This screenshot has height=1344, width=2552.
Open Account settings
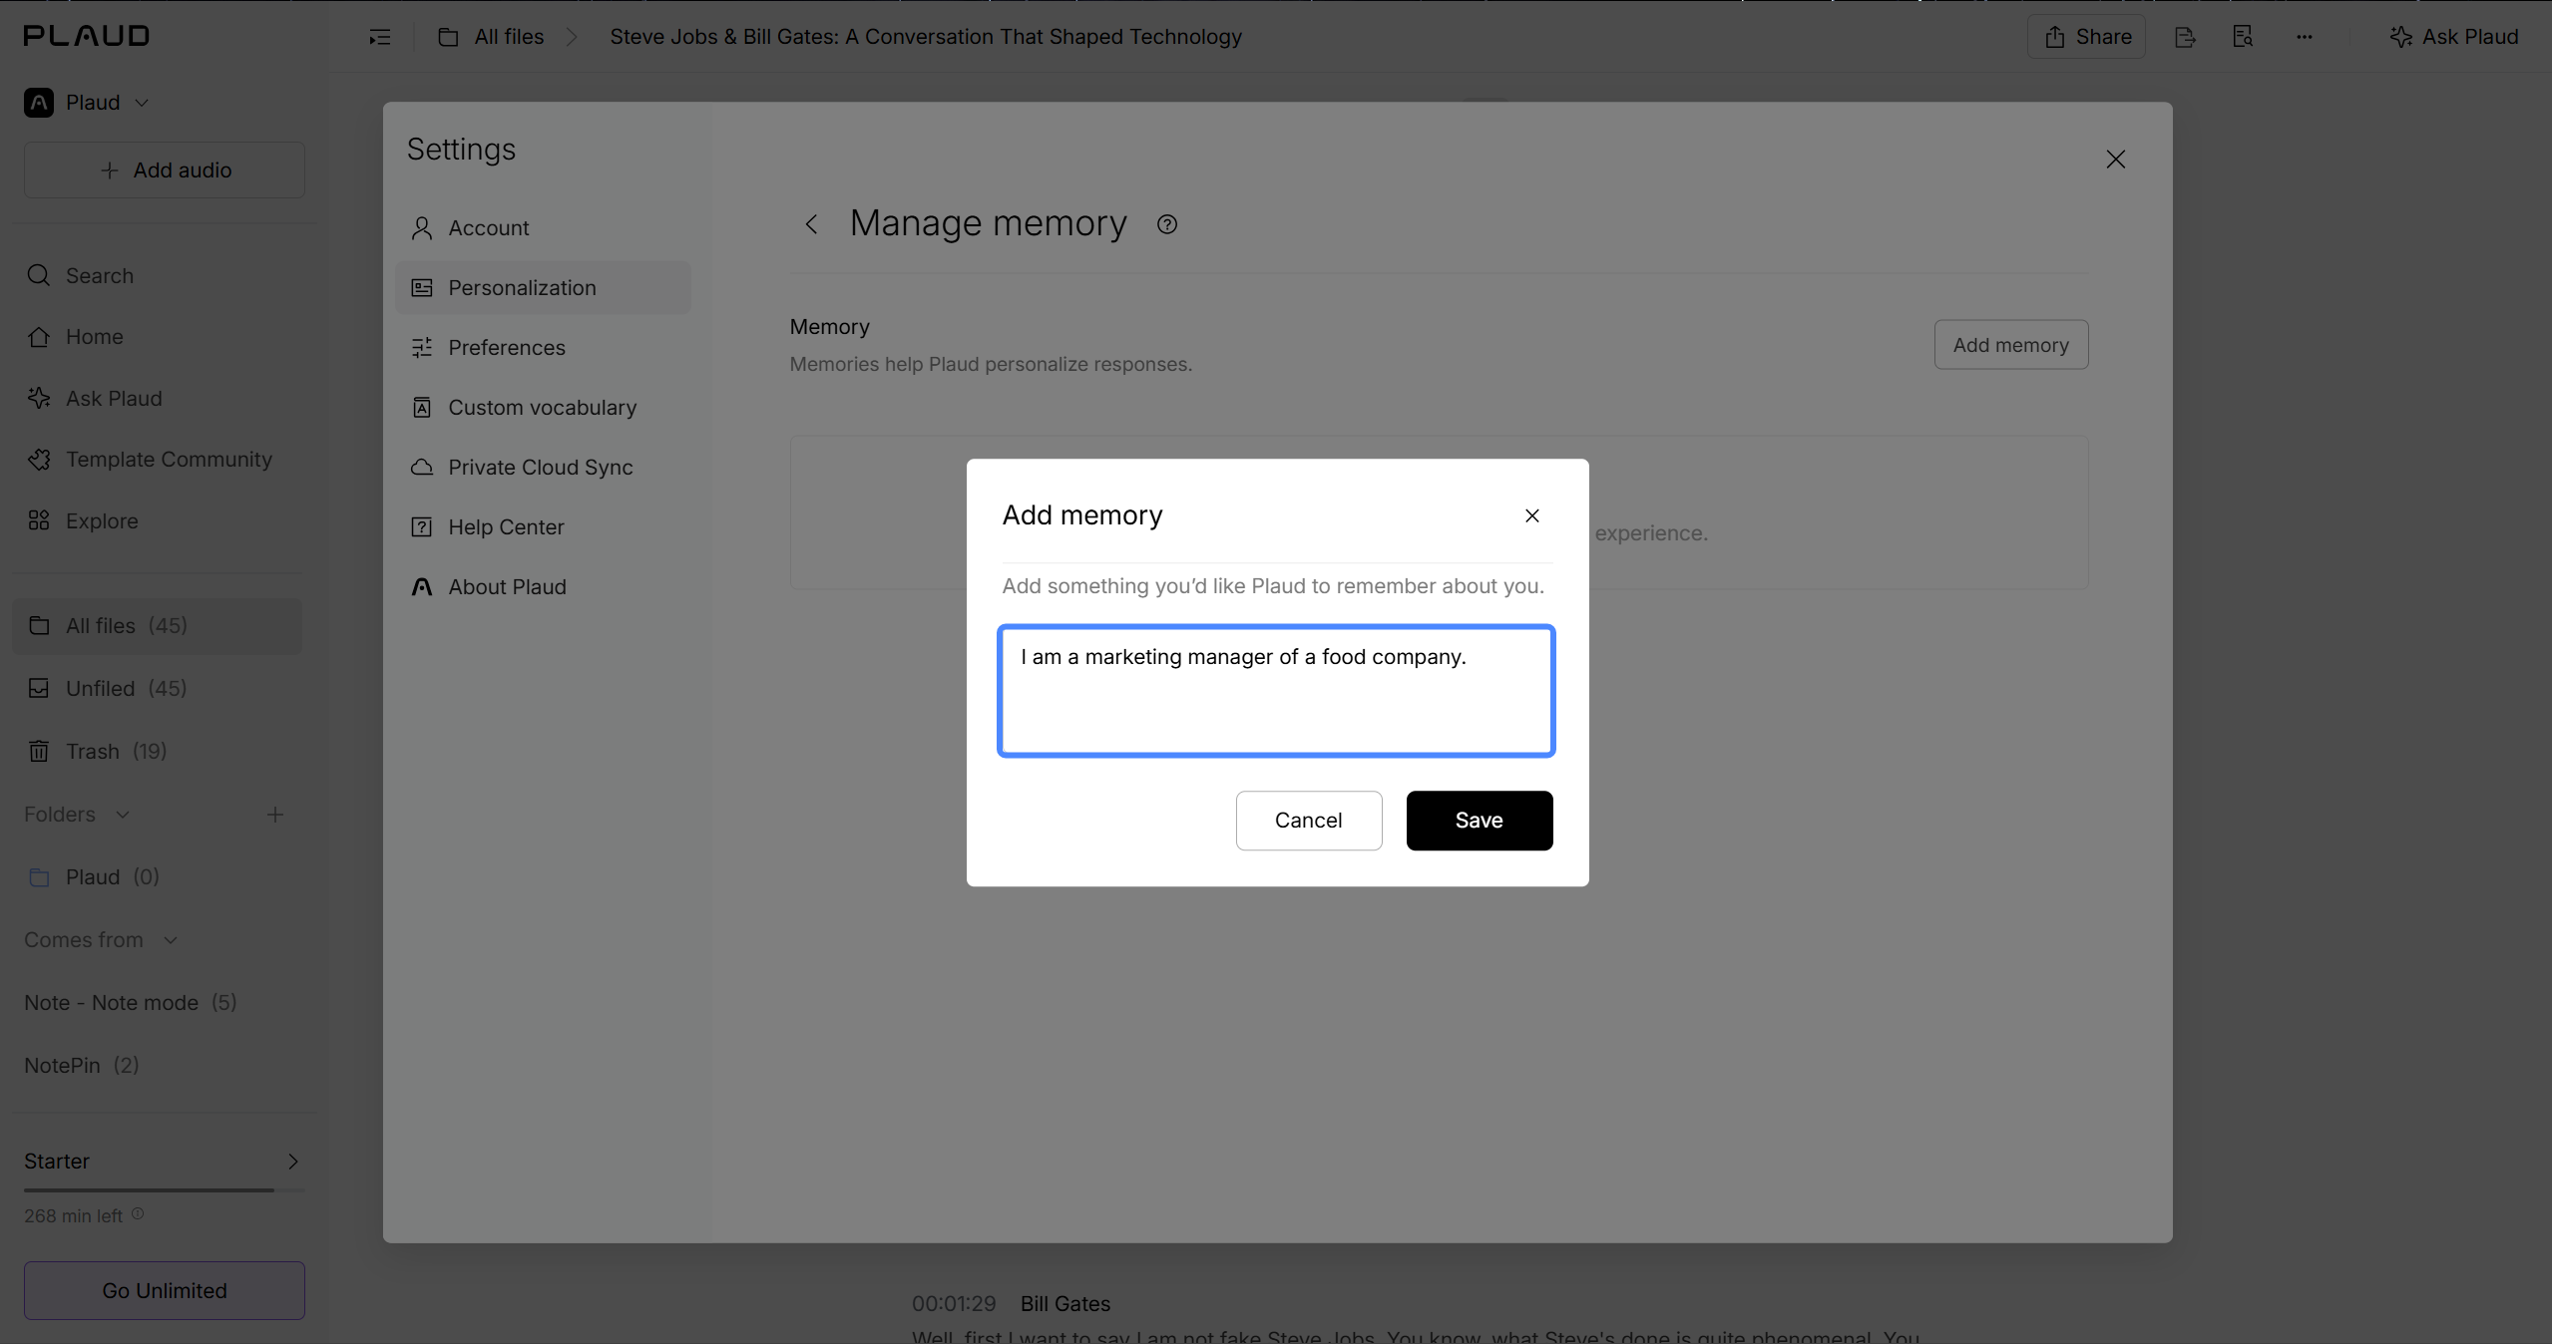(543, 228)
